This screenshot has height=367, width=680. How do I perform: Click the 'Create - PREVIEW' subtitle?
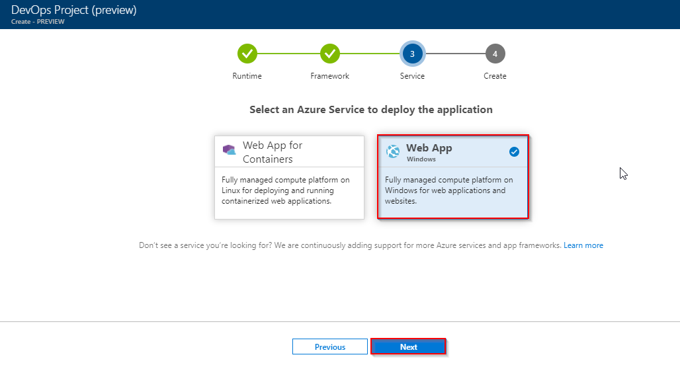click(38, 22)
